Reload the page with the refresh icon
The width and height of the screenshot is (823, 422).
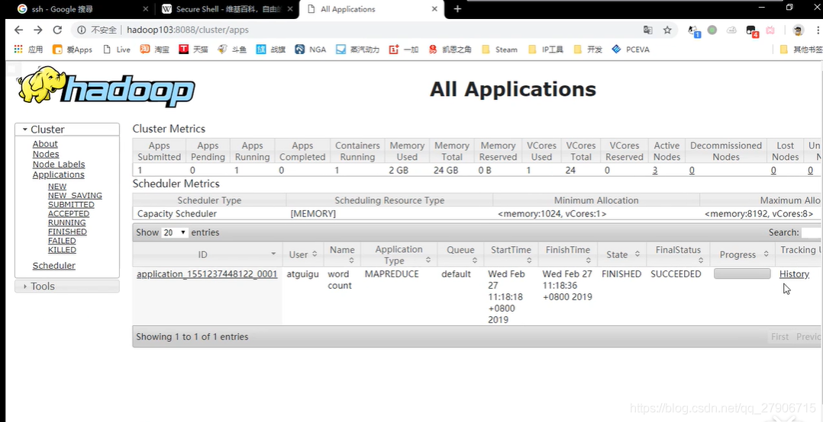pos(57,30)
